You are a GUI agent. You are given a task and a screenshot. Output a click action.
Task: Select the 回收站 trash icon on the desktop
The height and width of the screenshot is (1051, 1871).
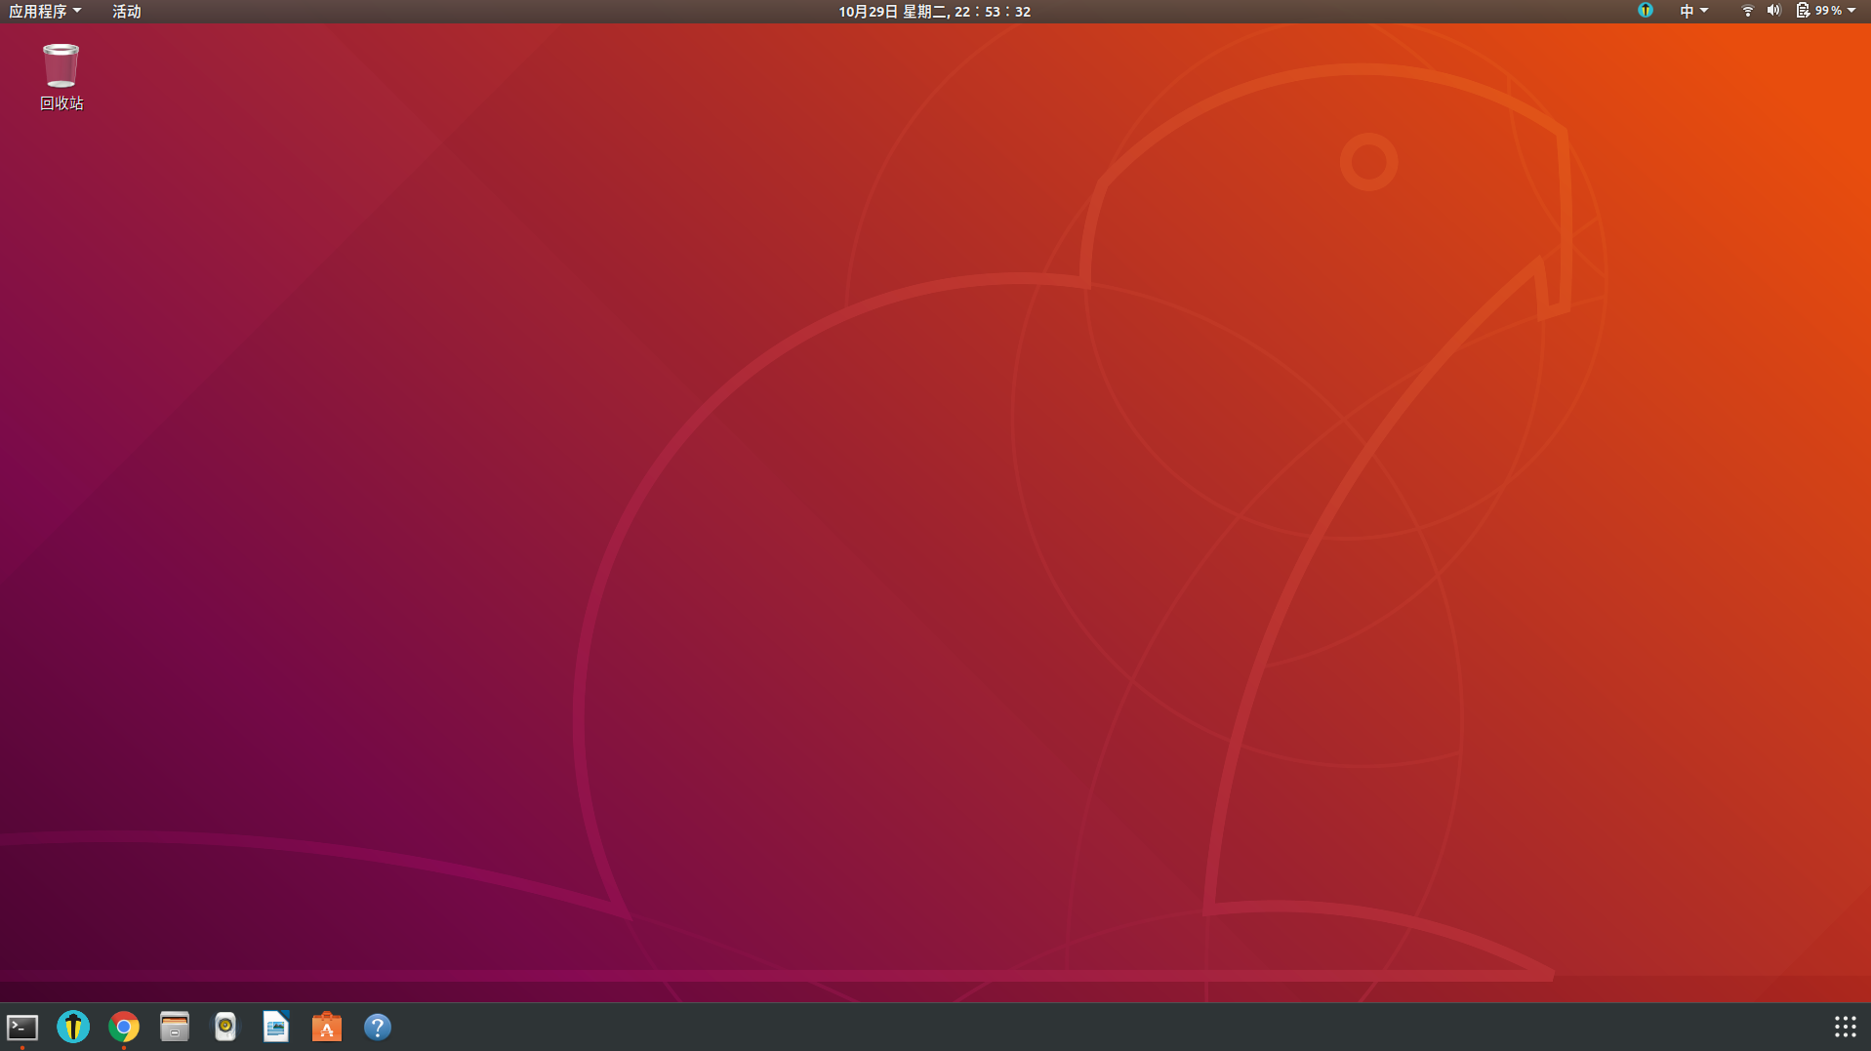click(61, 77)
